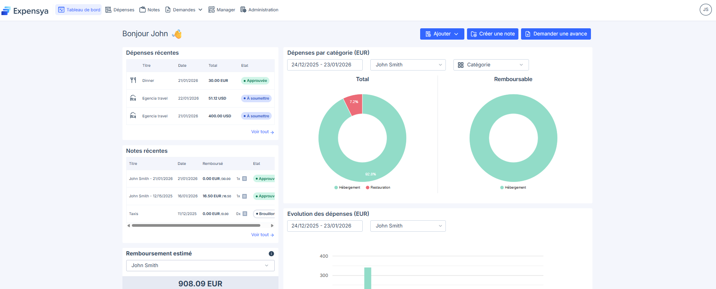The width and height of the screenshot is (716, 289).
Task: Go to the Administration section
Action: click(259, 10)
